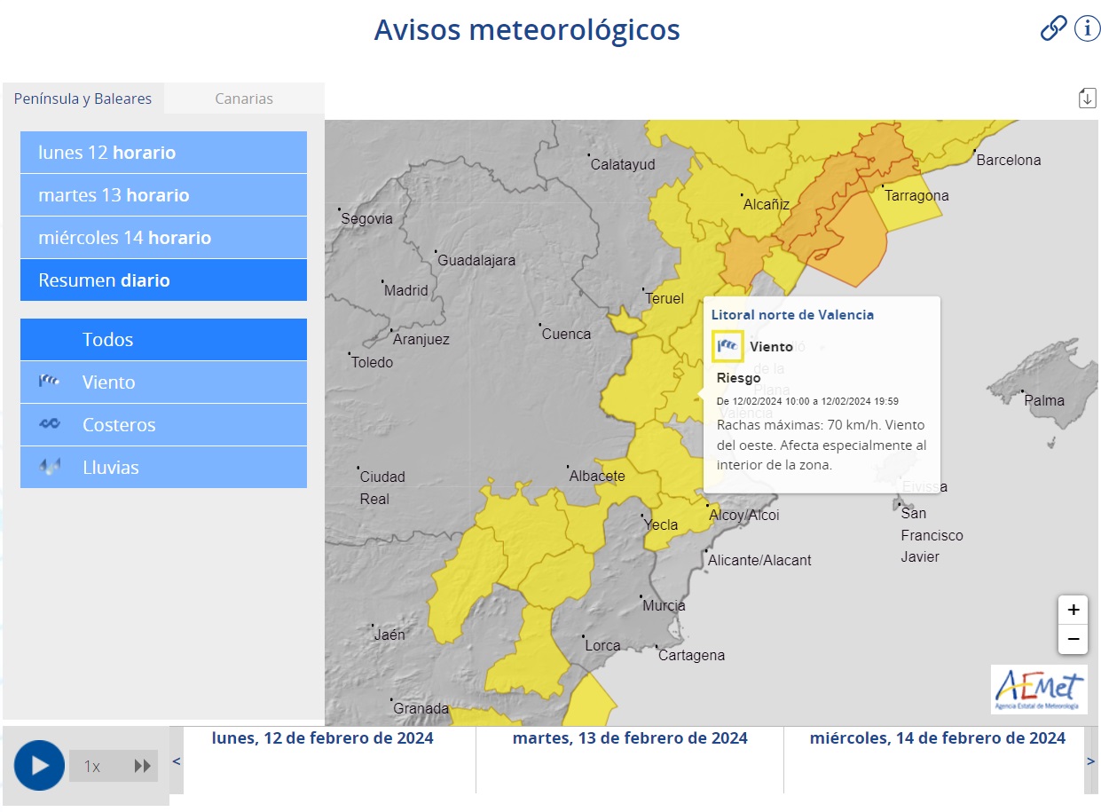Click the download file icon above map
The height and width of the screenshot is (812, 1101).
point(1087,99)
